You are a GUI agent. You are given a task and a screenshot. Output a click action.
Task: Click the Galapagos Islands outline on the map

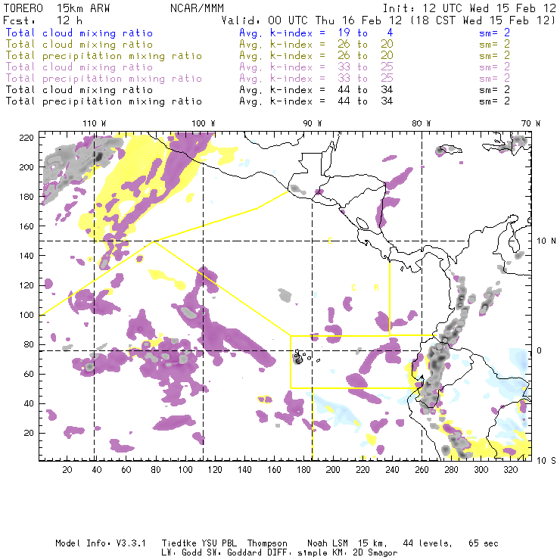(297, 357)
